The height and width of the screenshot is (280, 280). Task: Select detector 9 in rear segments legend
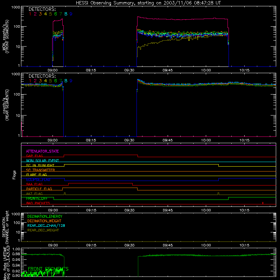tap(71, 81)
